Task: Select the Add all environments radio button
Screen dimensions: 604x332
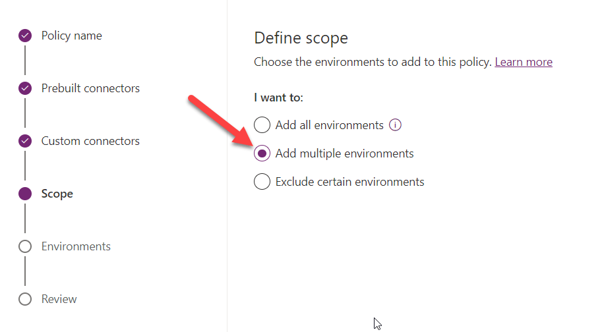Action: tap(262, 125)
